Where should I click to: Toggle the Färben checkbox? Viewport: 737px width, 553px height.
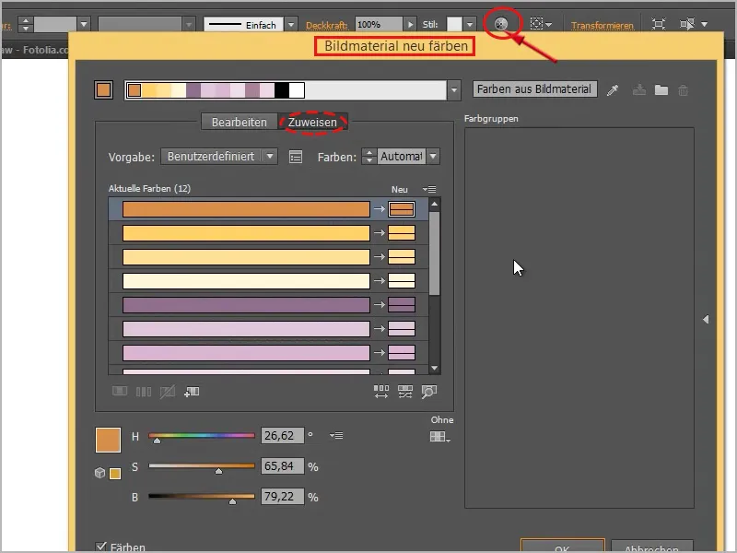(x=100, y=547)
